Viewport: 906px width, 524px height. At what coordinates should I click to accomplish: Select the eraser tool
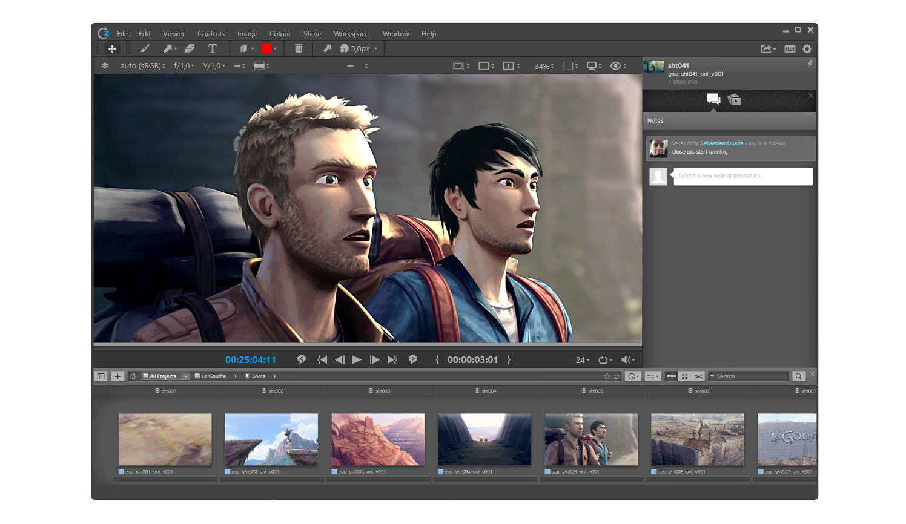coord(190,48)
